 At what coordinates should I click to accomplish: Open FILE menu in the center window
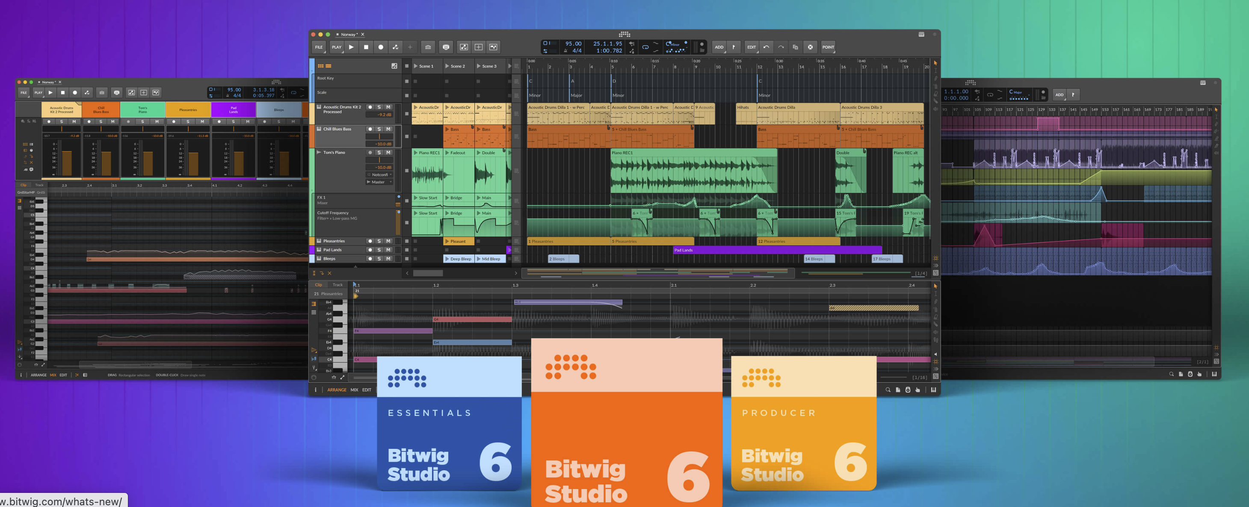[x=319, y=47]
